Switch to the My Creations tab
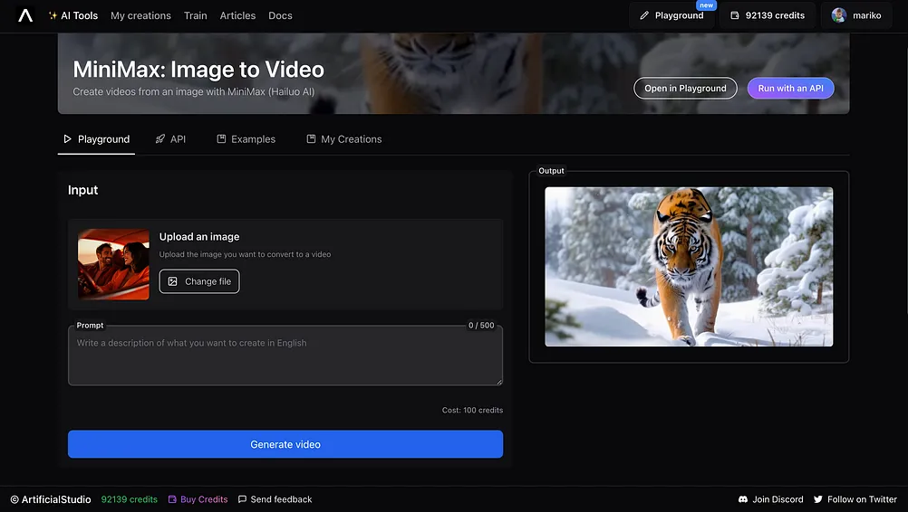 click(x=344, y=139)
